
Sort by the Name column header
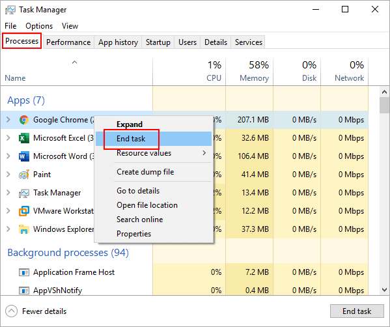click(76, 72)
